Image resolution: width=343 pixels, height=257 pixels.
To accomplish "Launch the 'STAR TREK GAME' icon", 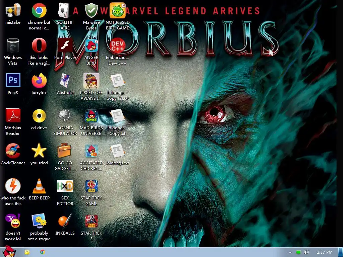I will (x=91, y=186).
